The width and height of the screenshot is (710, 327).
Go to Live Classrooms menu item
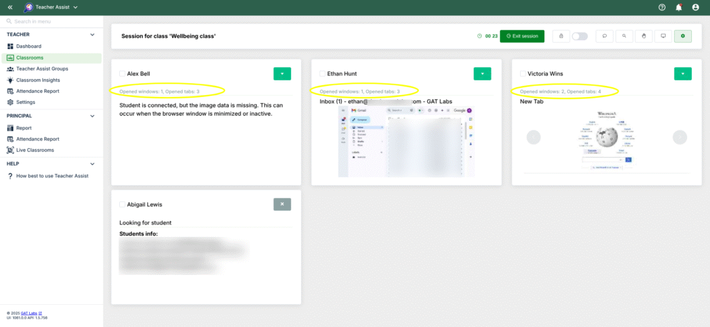35,150
